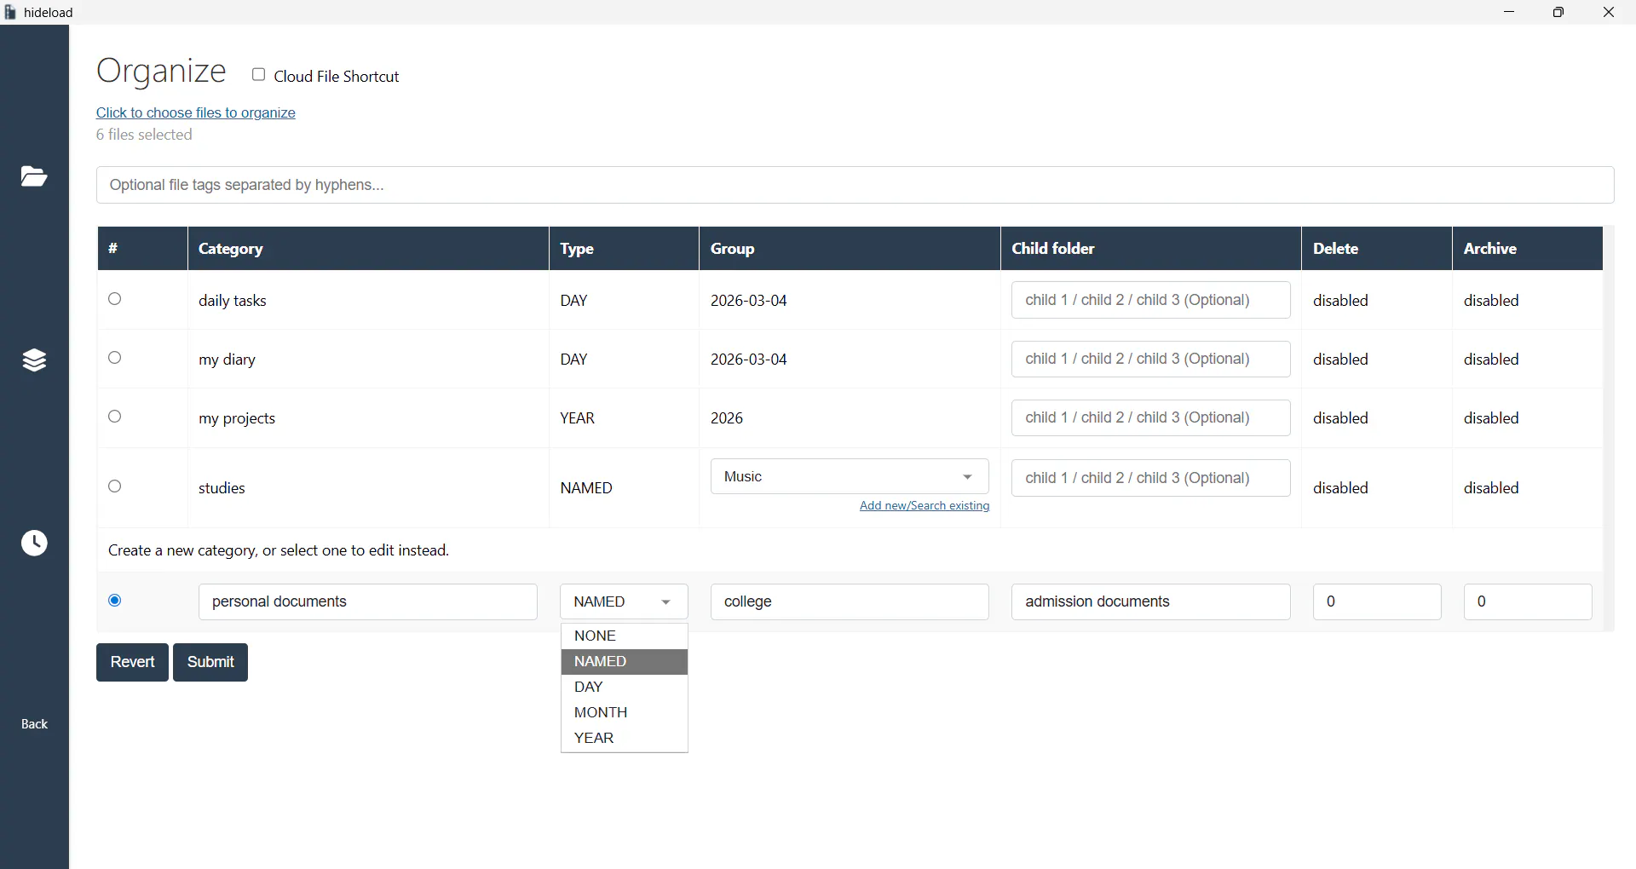Edit the college group field
The height and width of the screenshot is (869, 1636).
[850, 601]
